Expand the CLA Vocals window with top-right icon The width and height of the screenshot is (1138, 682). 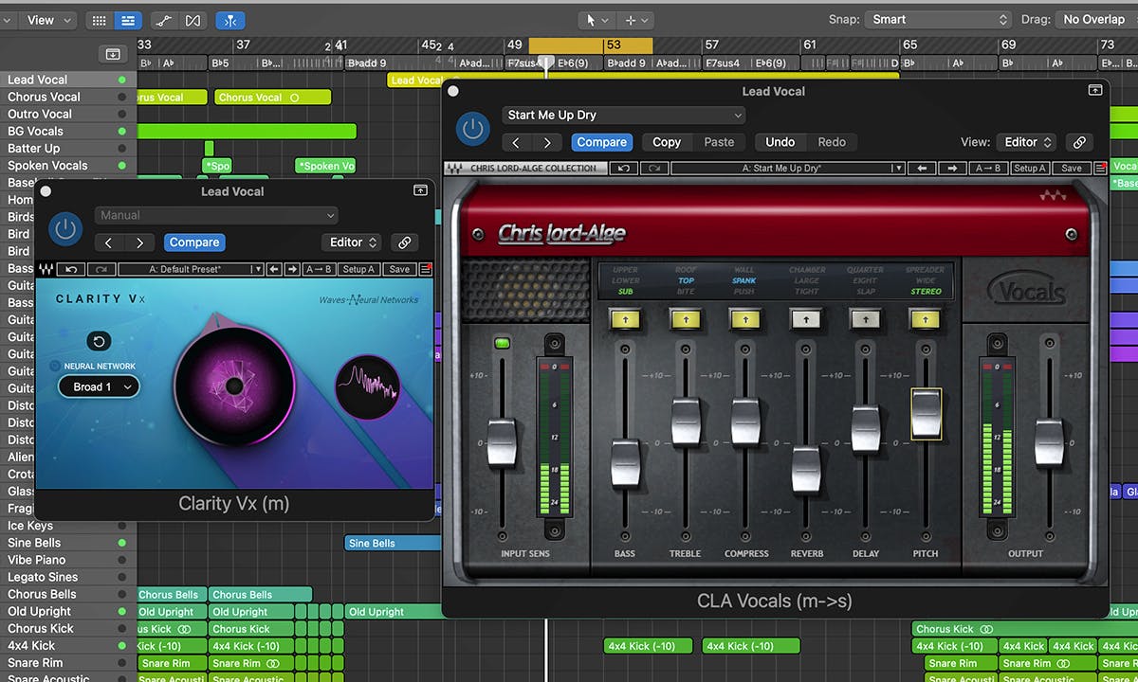(x=1095, y=90)
